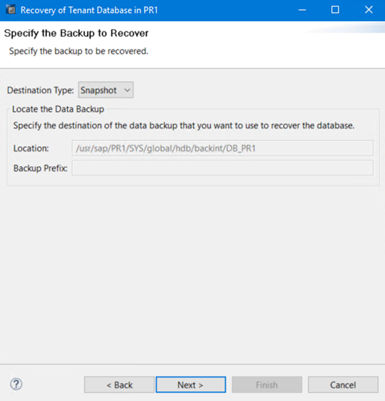Screen dimensions: 385x401
Task: Click the greyed-out Finish button
Action: point(267,385)
